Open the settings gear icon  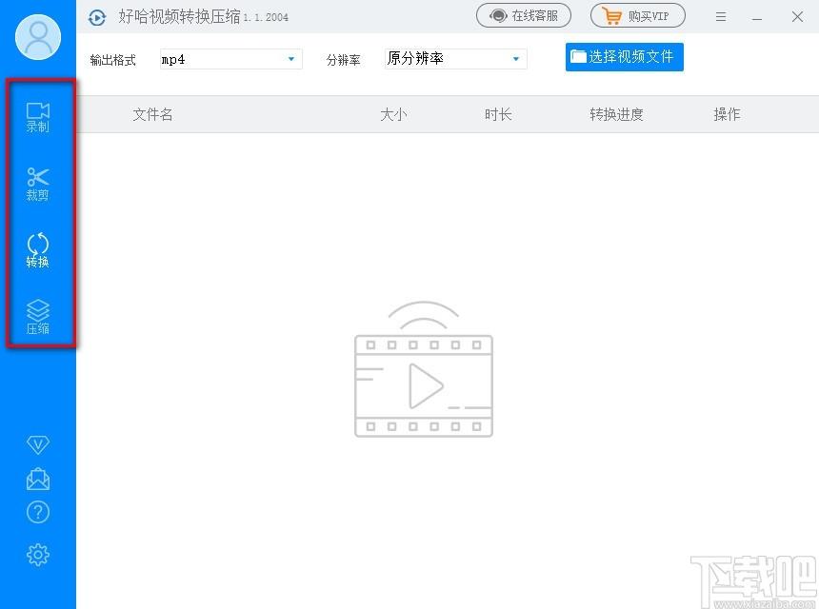pyautogui.click(x=37, y=555)
